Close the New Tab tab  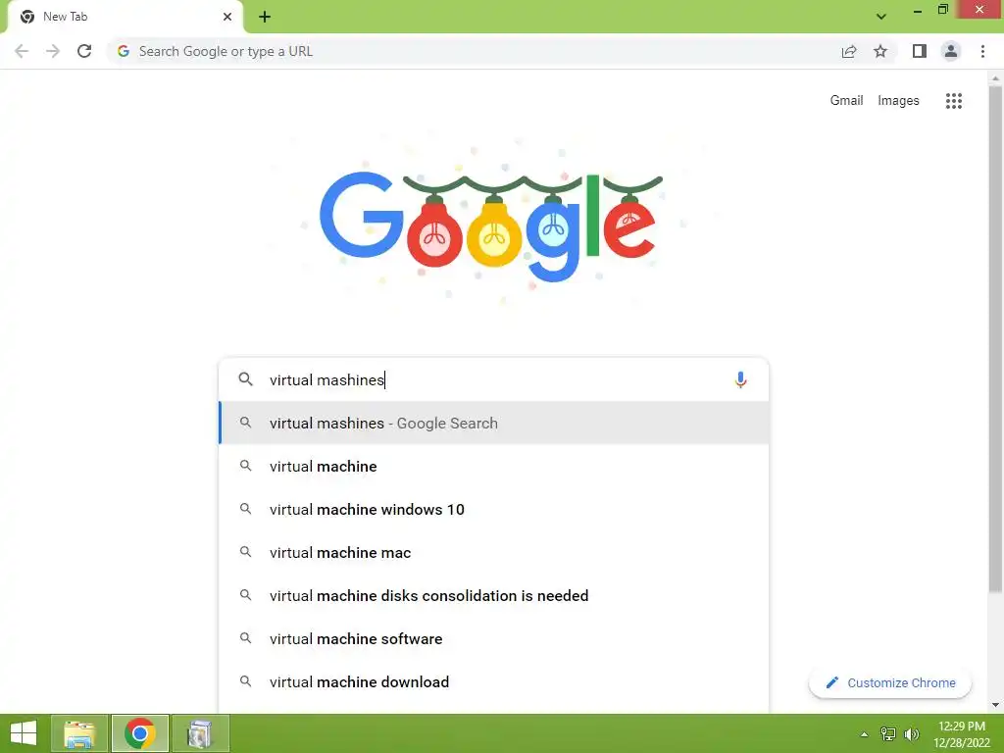point(227,17)
